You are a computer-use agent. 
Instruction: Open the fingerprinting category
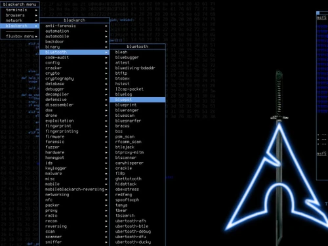point(74,131)
